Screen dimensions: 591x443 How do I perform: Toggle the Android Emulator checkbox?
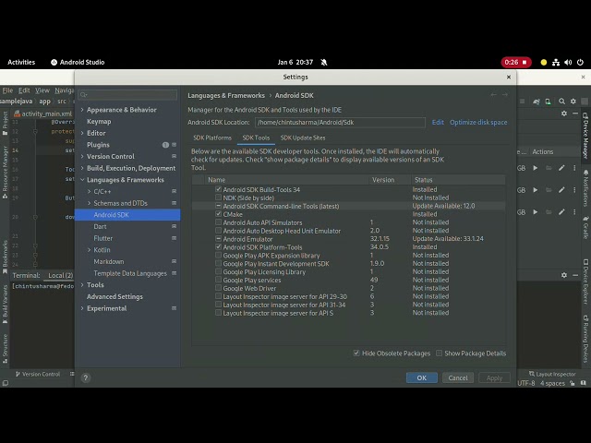pyautogui.click(x=218, y=239)
